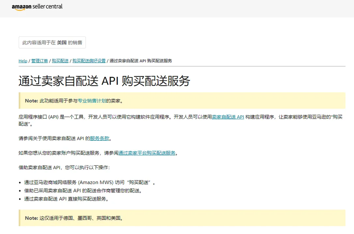Click bullet 通过卖家自配送 API 直接购买配送服务

click(66, 199)
